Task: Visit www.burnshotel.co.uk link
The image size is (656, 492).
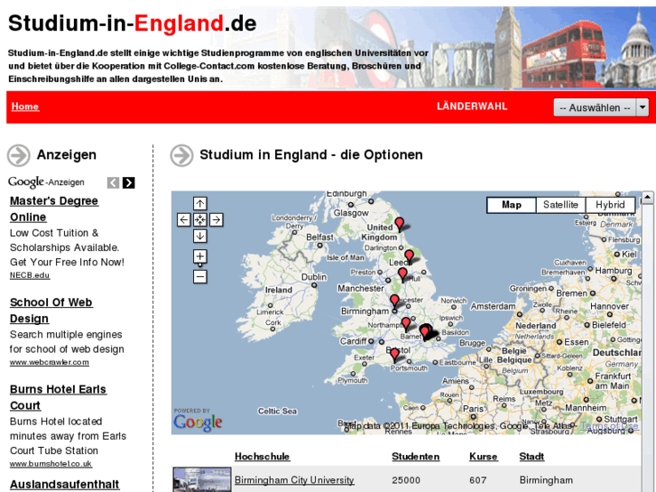Action: pos(51,464)
